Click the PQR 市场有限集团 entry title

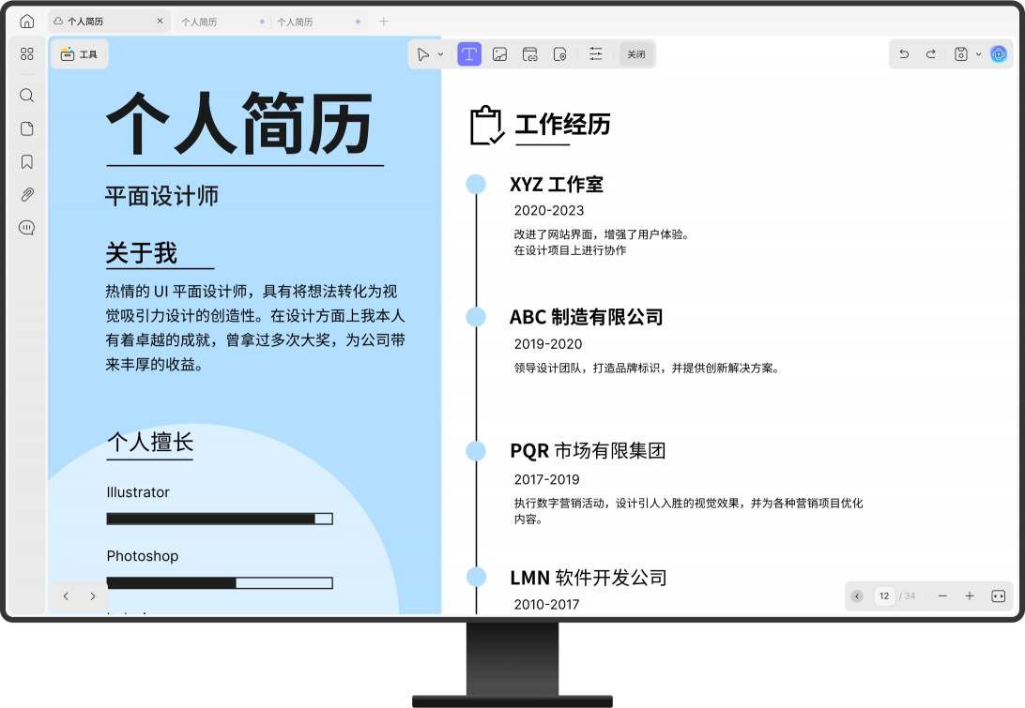pos(588,451)
